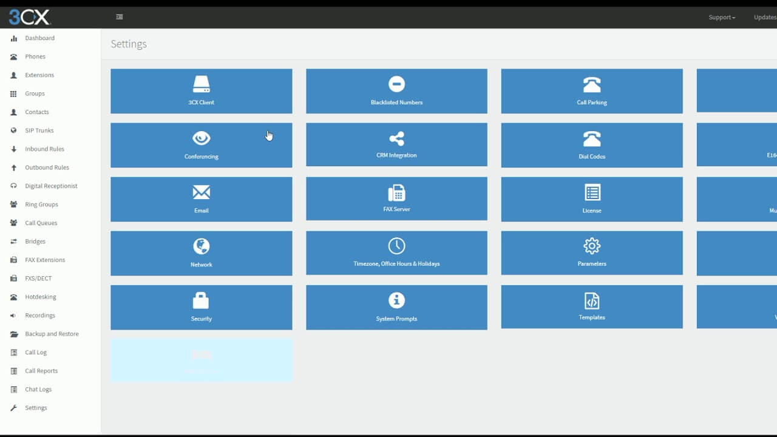Open Contacts in the sidebar
Image resolution: width=777 pixels, height=437 pixels.
coord(37,112)
